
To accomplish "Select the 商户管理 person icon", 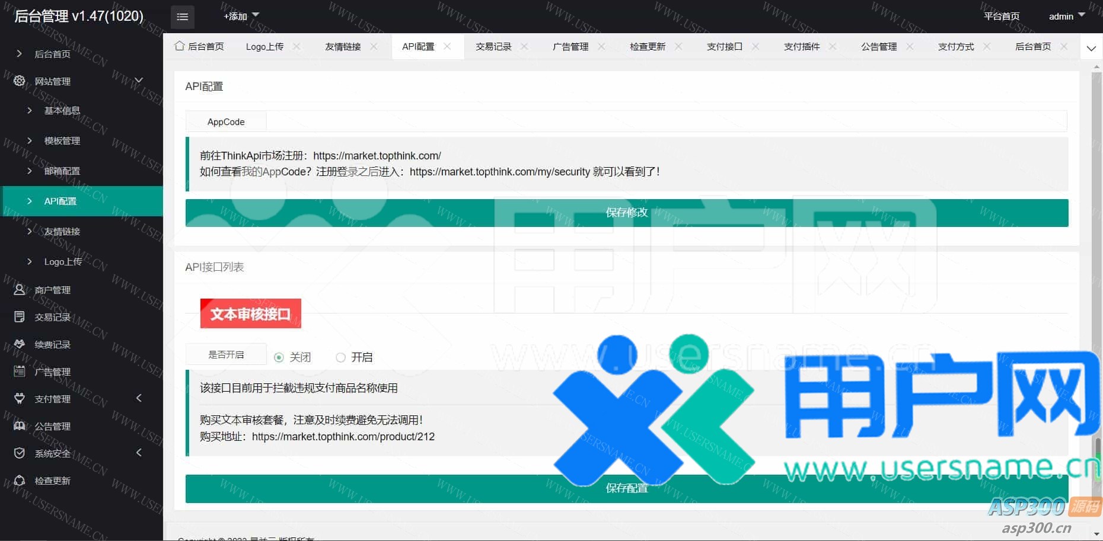I will point(18,290).
